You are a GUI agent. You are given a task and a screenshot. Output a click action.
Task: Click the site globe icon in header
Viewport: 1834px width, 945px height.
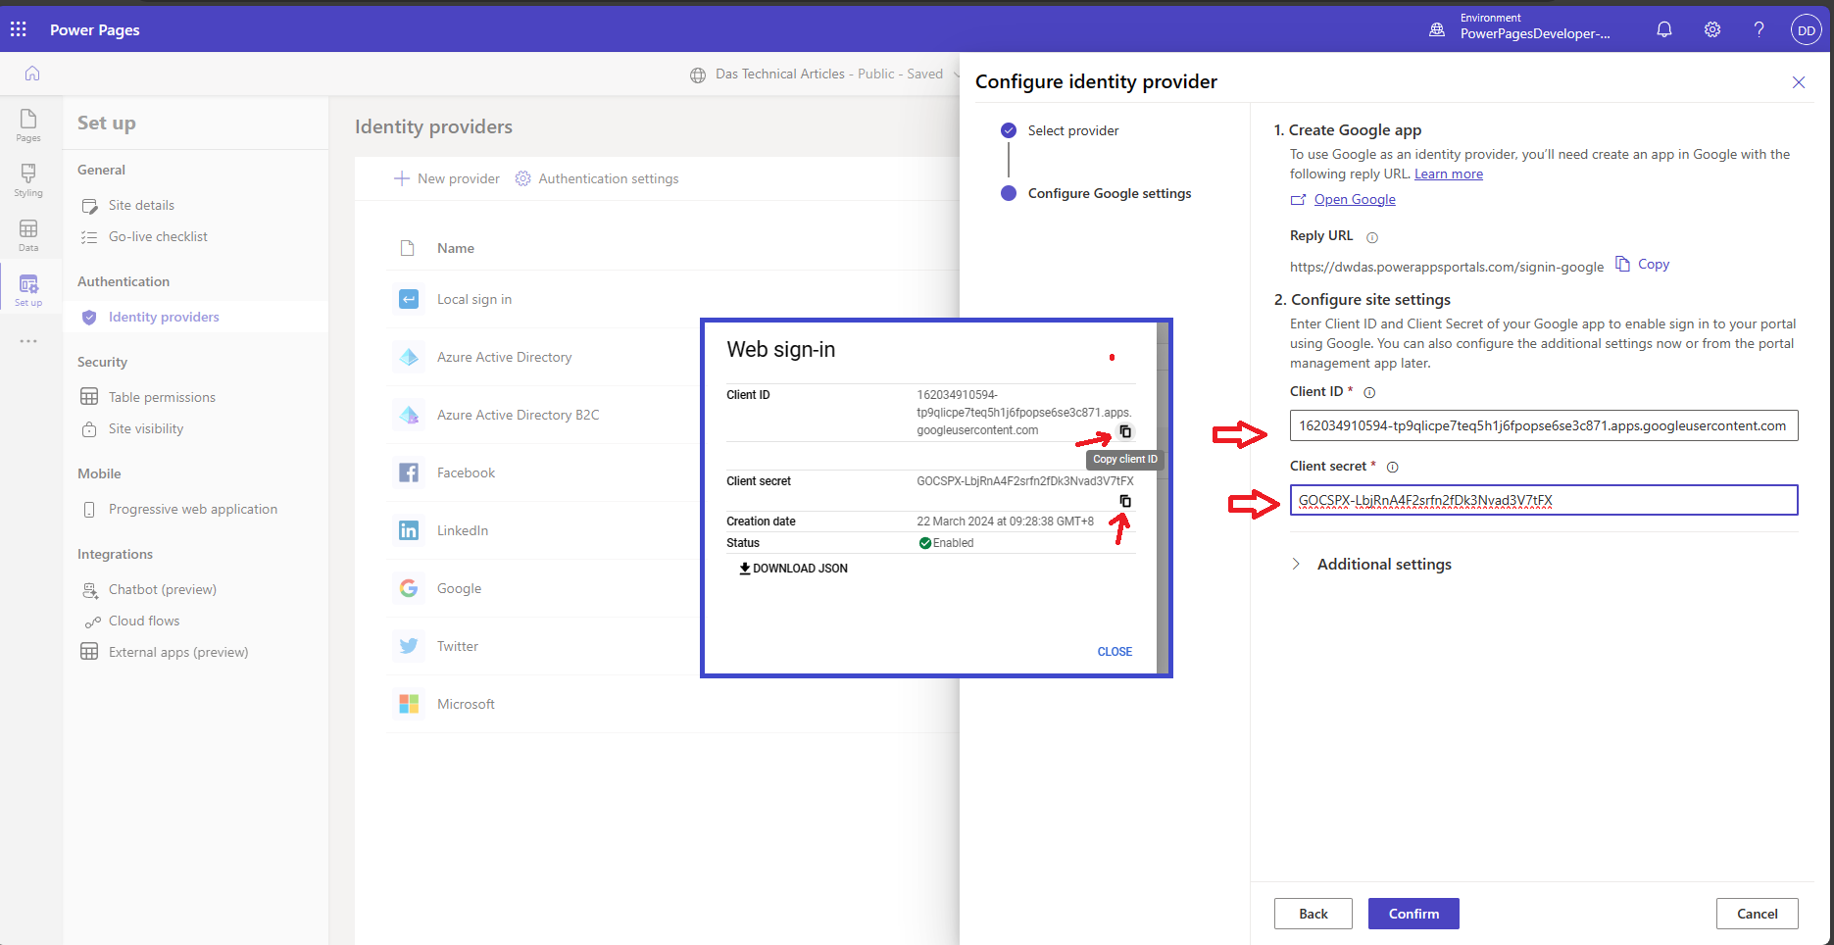698,75
